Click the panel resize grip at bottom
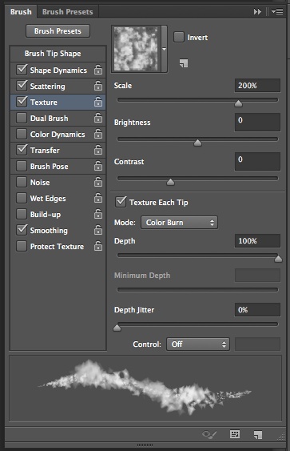Screen dimensions: 290x451 145,445
